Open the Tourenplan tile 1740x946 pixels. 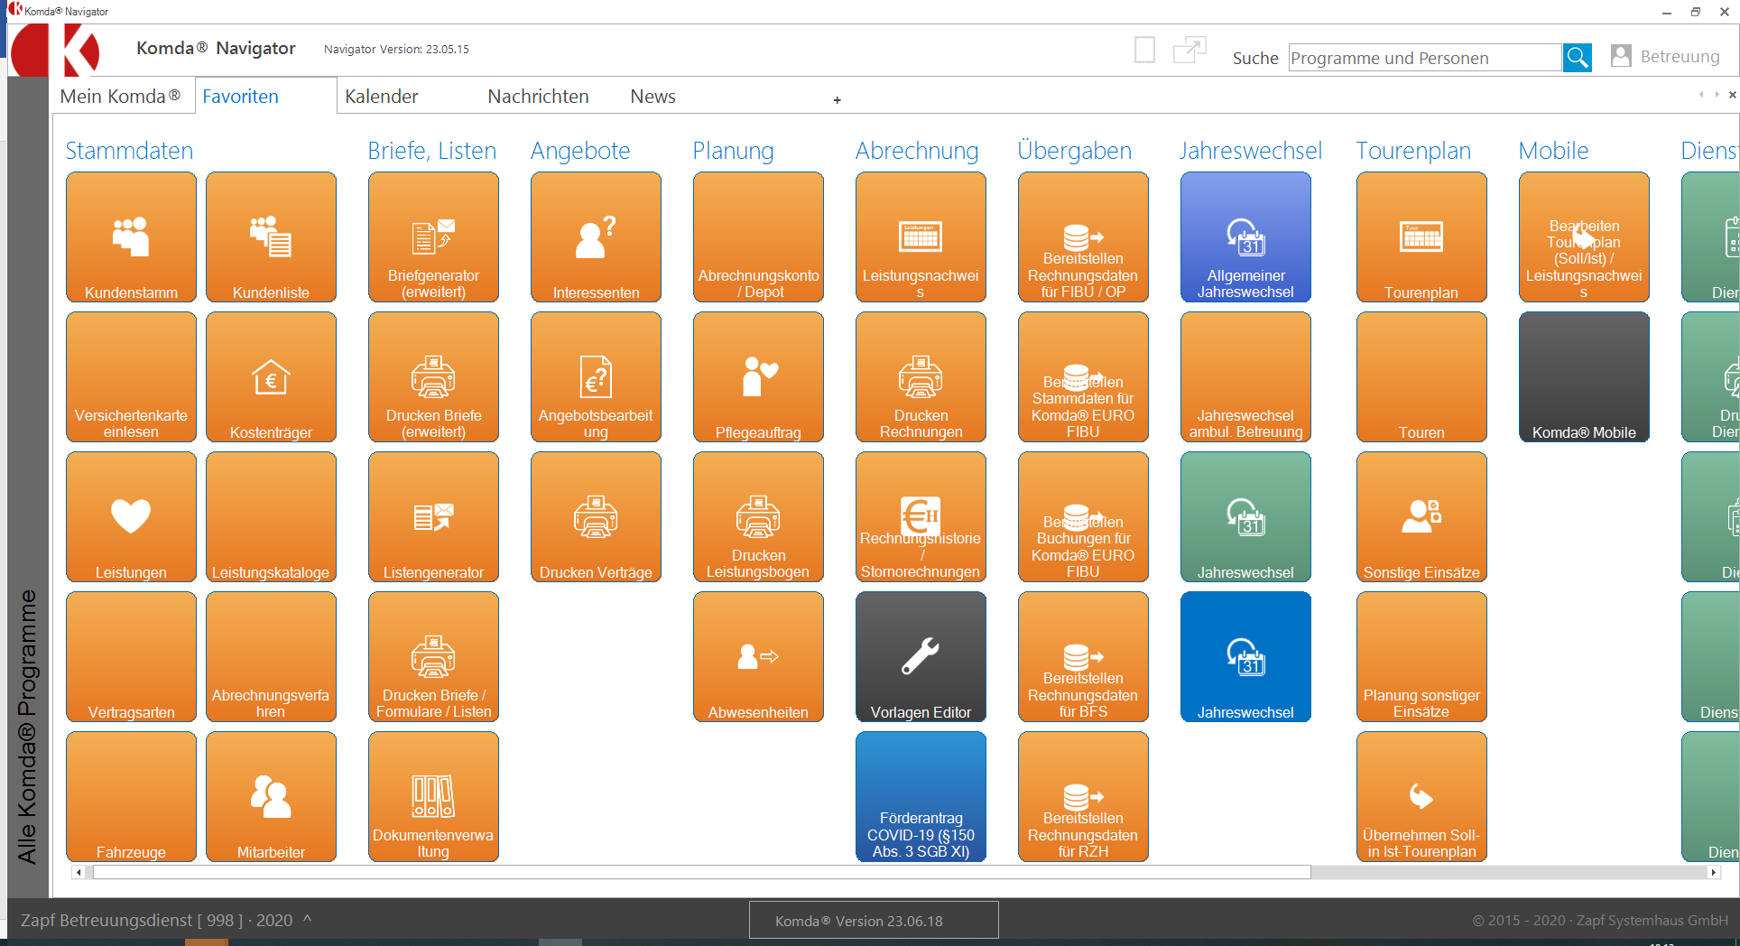pos(1421,236)
